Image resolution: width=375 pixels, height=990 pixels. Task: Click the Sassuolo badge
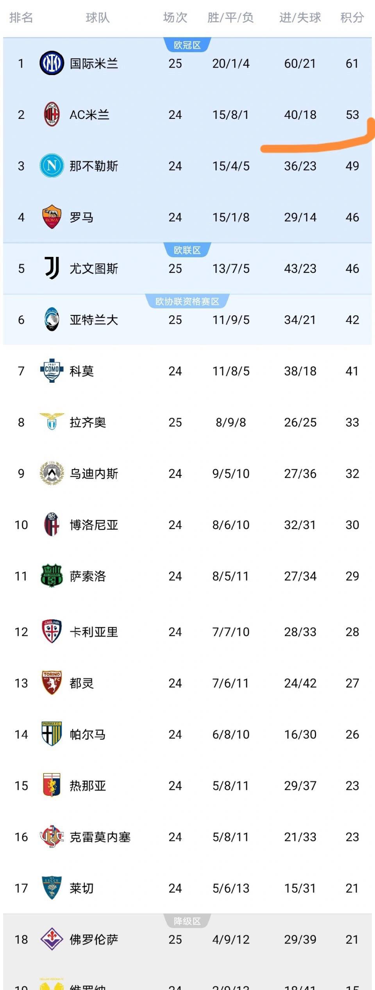[52, 576]
